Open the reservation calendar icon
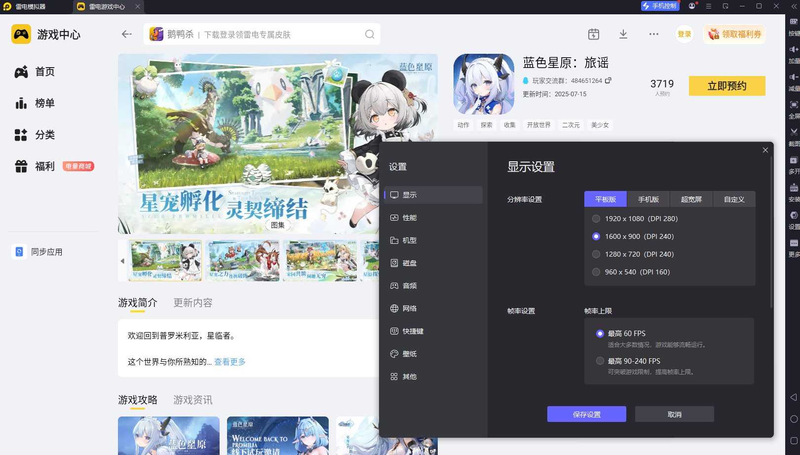The height and width of the screenshot is (455, 800). (x=594, y=34)
